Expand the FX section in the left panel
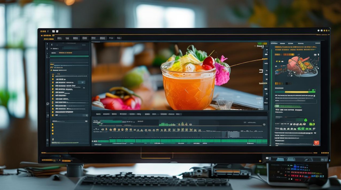Viewport: 341px width, 190px height. point(52,68)
